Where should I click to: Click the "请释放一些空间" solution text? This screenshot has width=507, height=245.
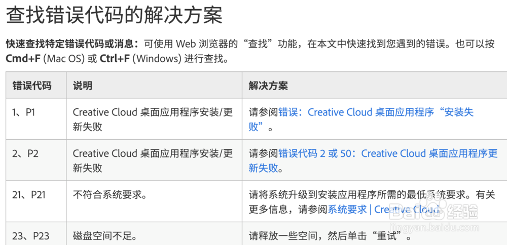284,236
